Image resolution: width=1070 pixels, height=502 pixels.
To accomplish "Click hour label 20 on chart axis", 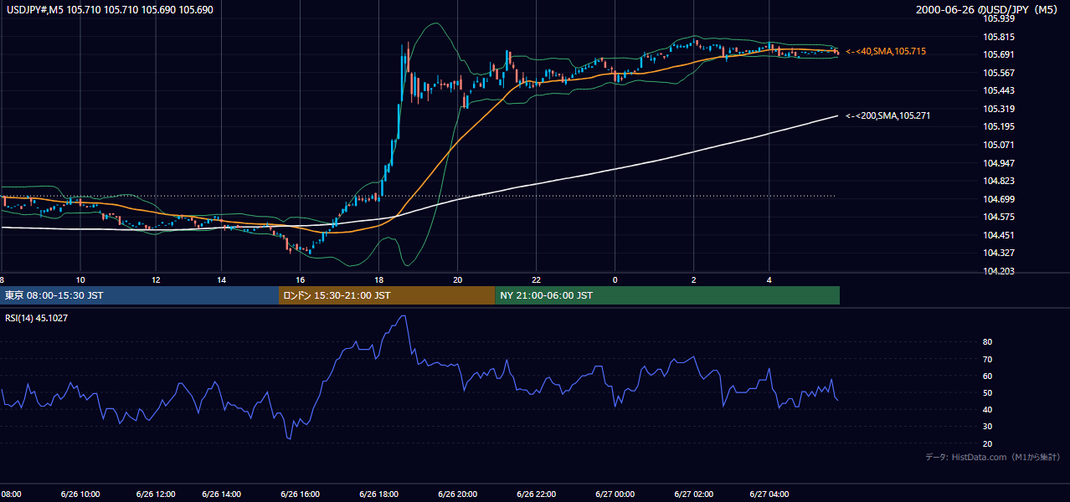I will (457, 279).
